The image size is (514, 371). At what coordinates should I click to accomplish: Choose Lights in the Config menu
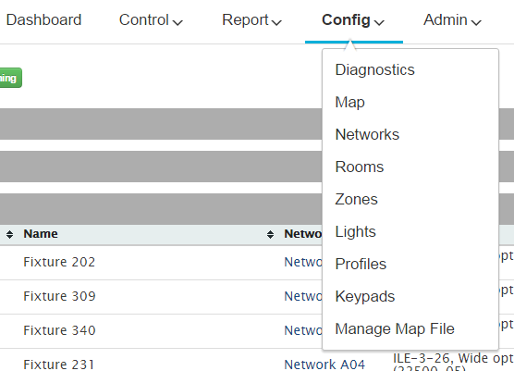point(355,231)
